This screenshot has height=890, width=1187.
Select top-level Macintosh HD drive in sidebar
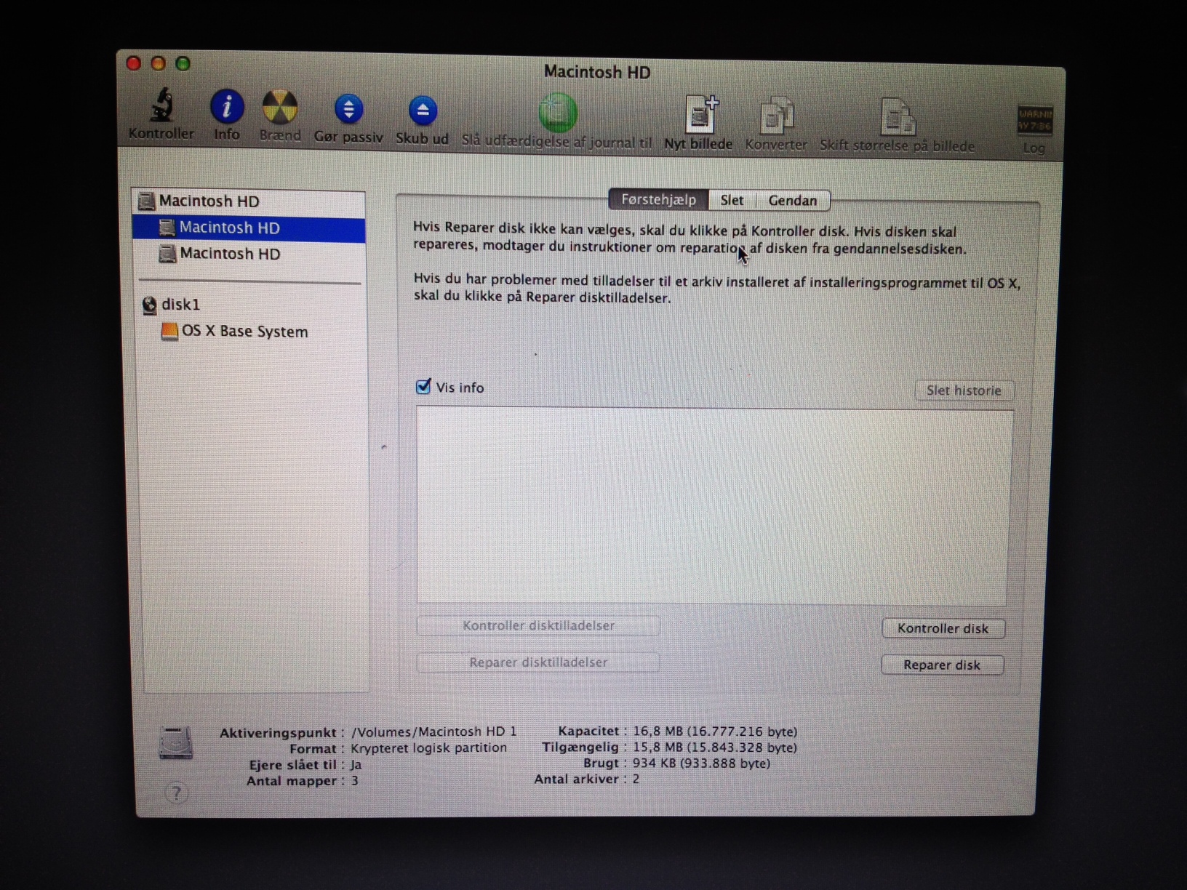[249, 201]
